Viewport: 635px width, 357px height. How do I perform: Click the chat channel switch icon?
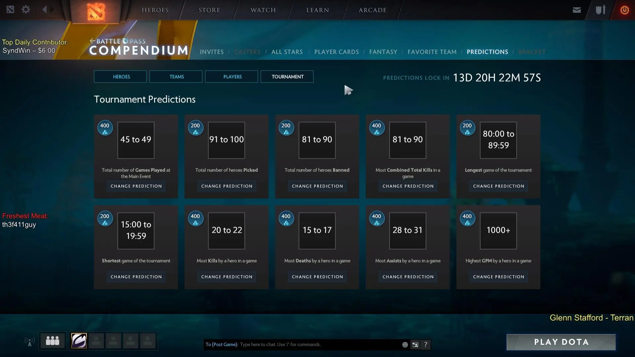pos(415,344)
